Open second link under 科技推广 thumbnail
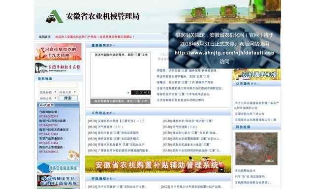 (251, 177)
